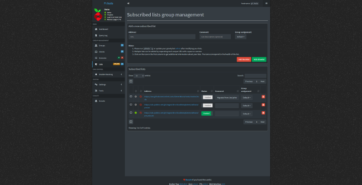Collapse the sidebar with the double-chevron icon
Viewport: 362px width, 185px height.
(x=129, y=4)
